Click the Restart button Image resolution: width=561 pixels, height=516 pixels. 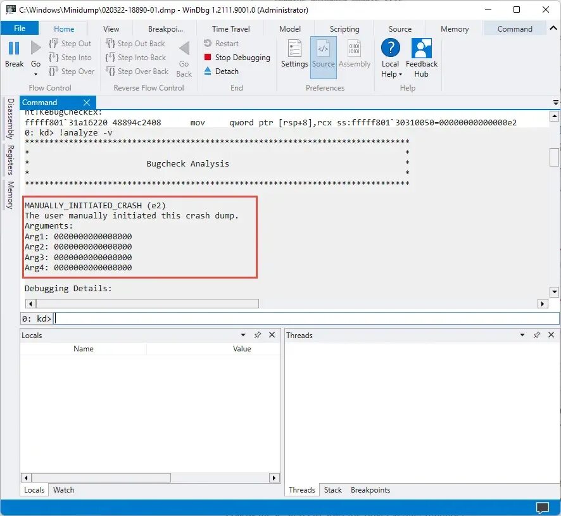pos(221,43)
